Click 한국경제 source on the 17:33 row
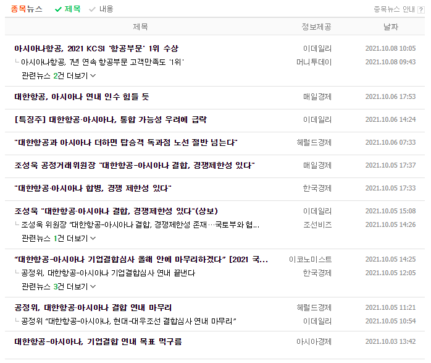 coord(317,188)
